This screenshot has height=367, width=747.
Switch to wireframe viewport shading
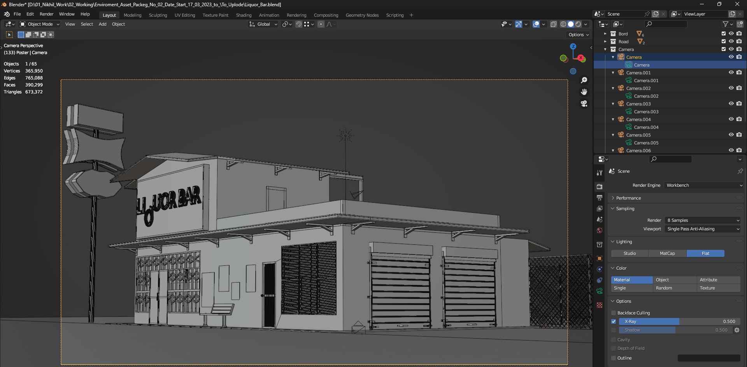(563, 24)
